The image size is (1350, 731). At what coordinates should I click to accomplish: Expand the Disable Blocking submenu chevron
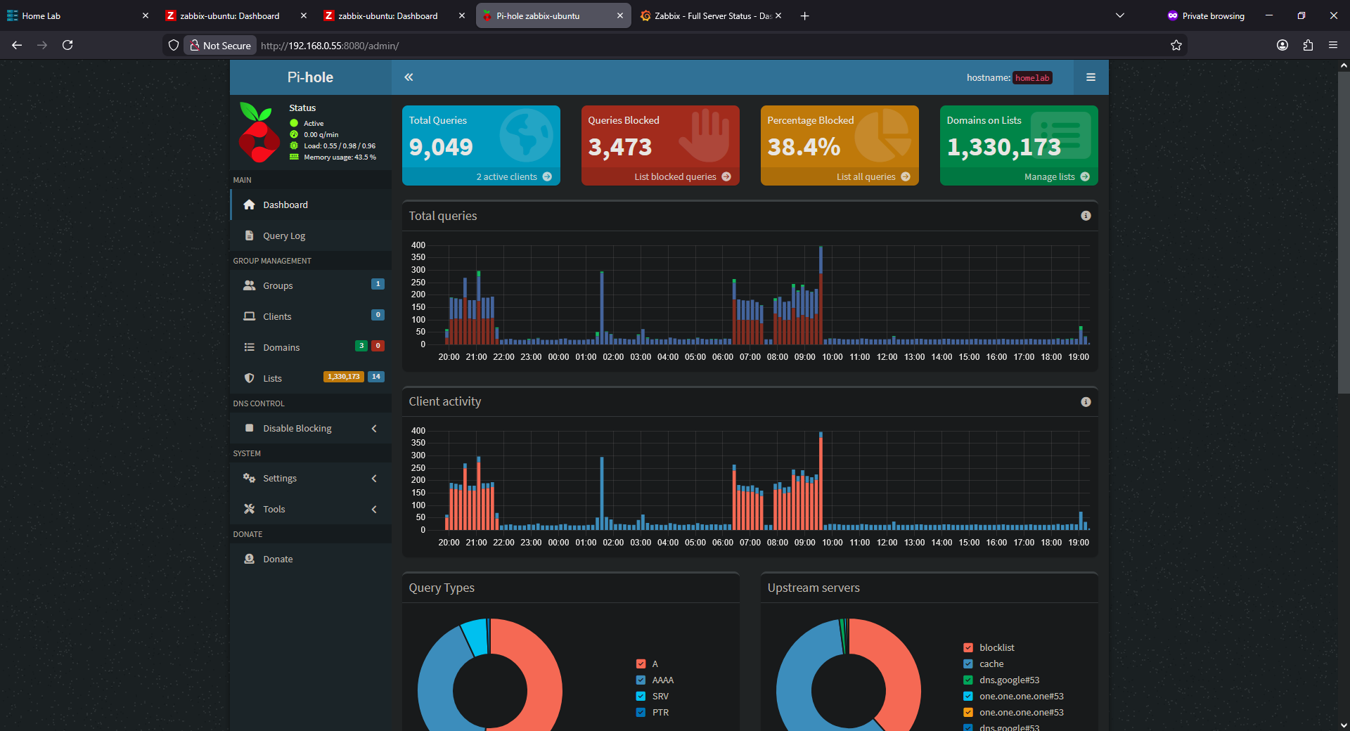(374, 428)
